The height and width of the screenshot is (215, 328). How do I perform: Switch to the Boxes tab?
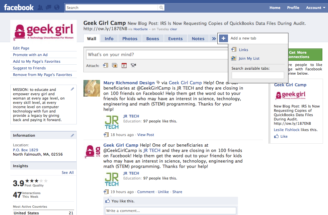click(x=153, y=38)
